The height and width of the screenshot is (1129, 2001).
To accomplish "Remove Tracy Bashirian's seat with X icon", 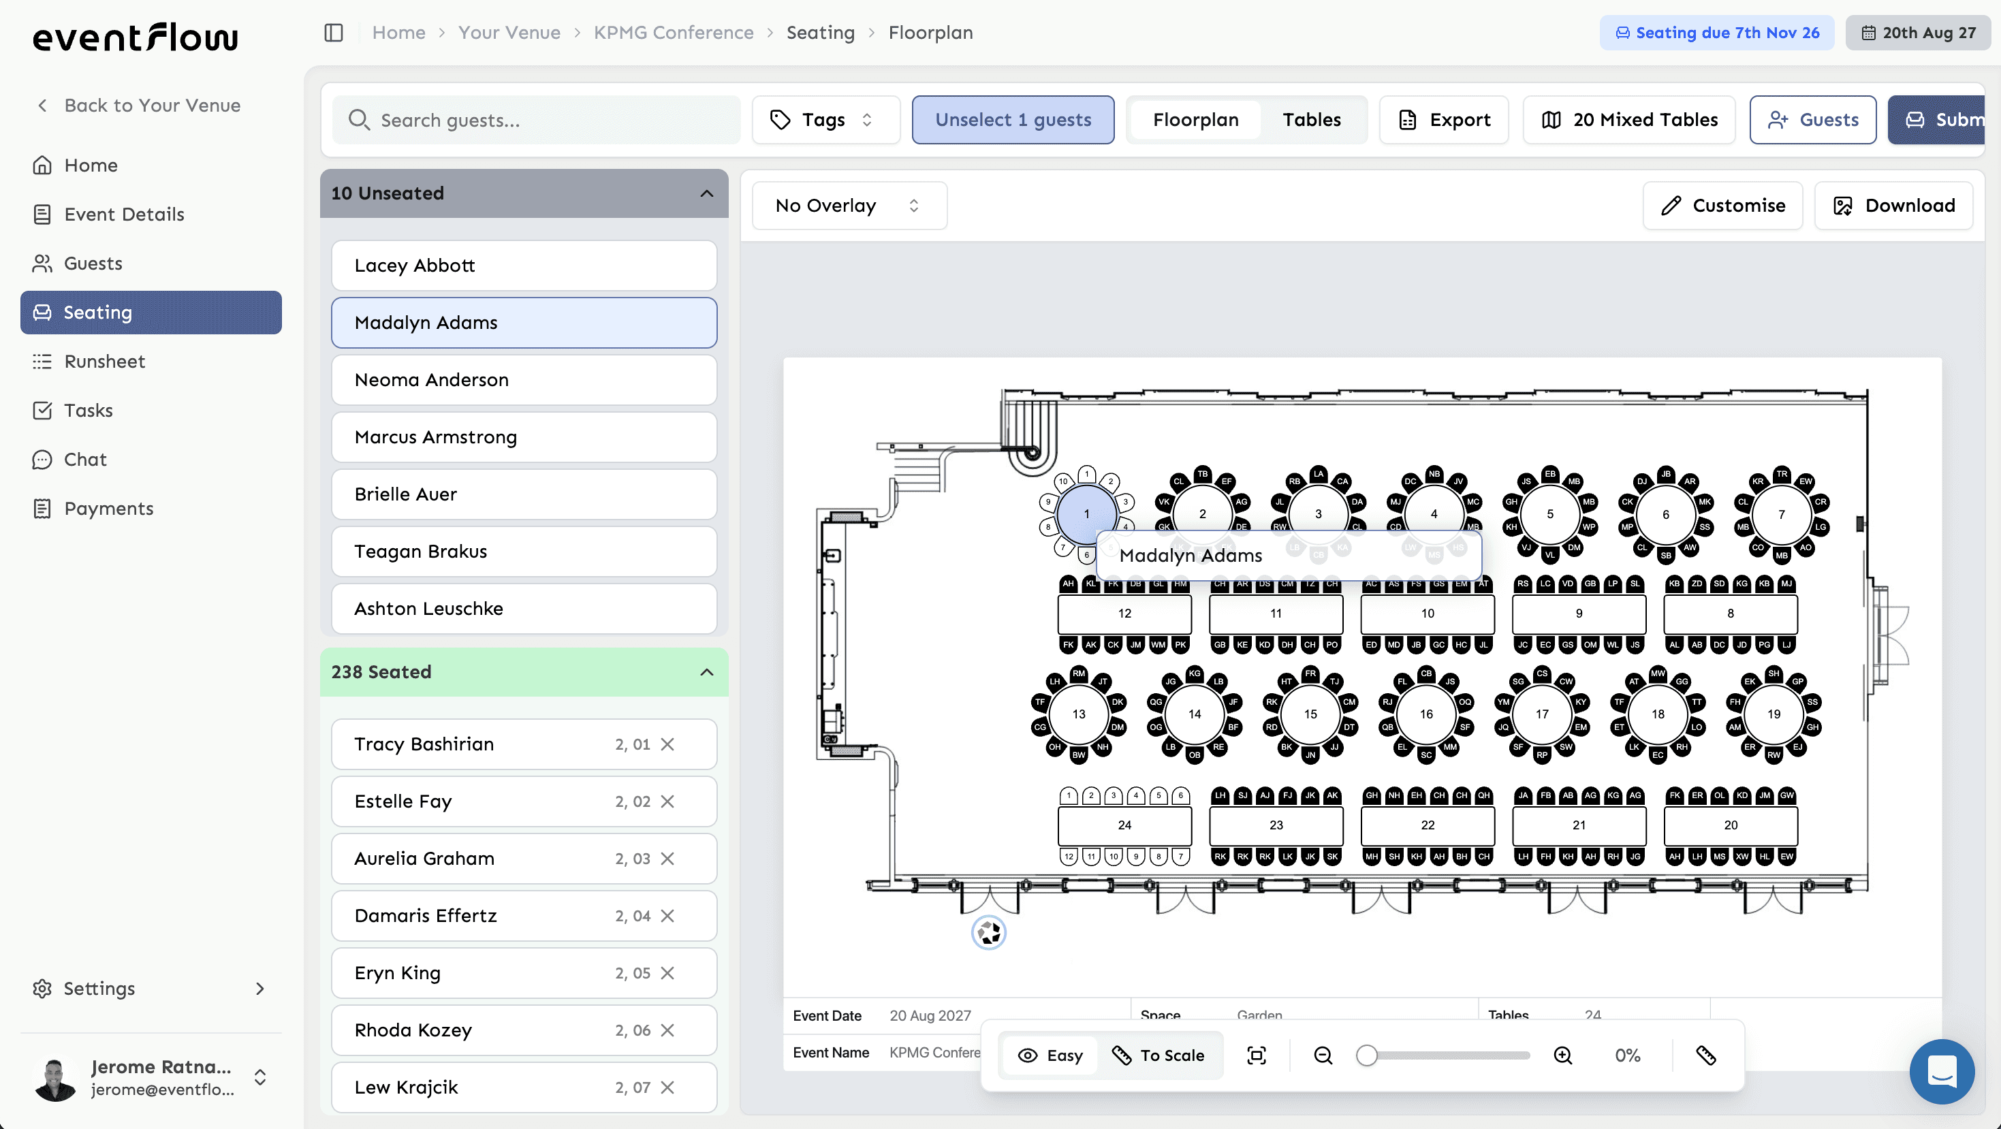I will [x=667, y=745].
